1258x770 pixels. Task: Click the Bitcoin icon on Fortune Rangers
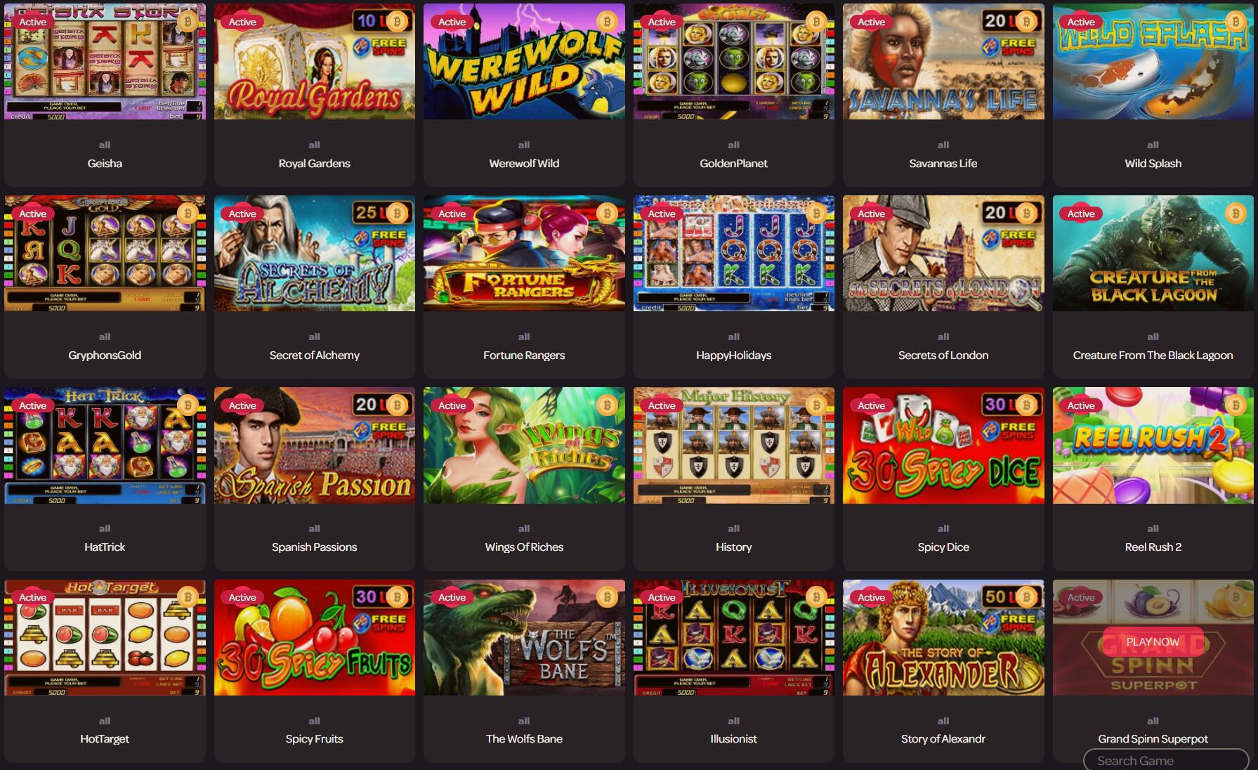pyautogui.click(x=607, y=214)
